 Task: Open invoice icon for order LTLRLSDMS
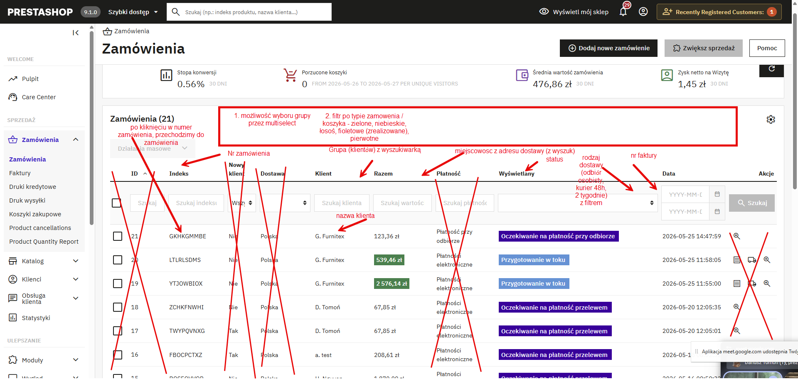click(x=737, y=260)
